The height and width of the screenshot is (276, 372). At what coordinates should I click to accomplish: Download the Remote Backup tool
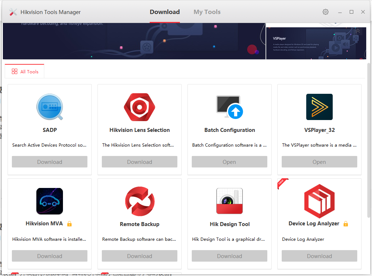tap(140, 256)
